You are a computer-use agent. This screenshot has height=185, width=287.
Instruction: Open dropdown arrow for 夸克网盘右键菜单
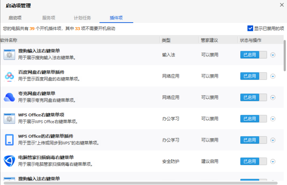tap(273, 97)
